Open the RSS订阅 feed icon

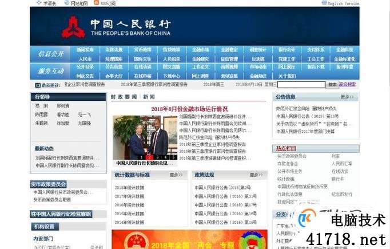coord(97,3)
